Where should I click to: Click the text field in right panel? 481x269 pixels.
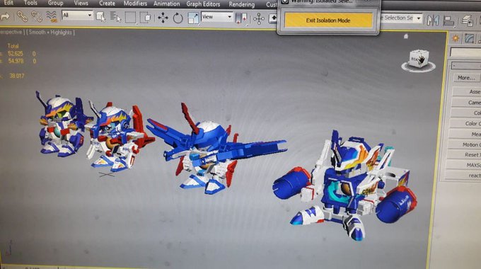coord(465,52)
